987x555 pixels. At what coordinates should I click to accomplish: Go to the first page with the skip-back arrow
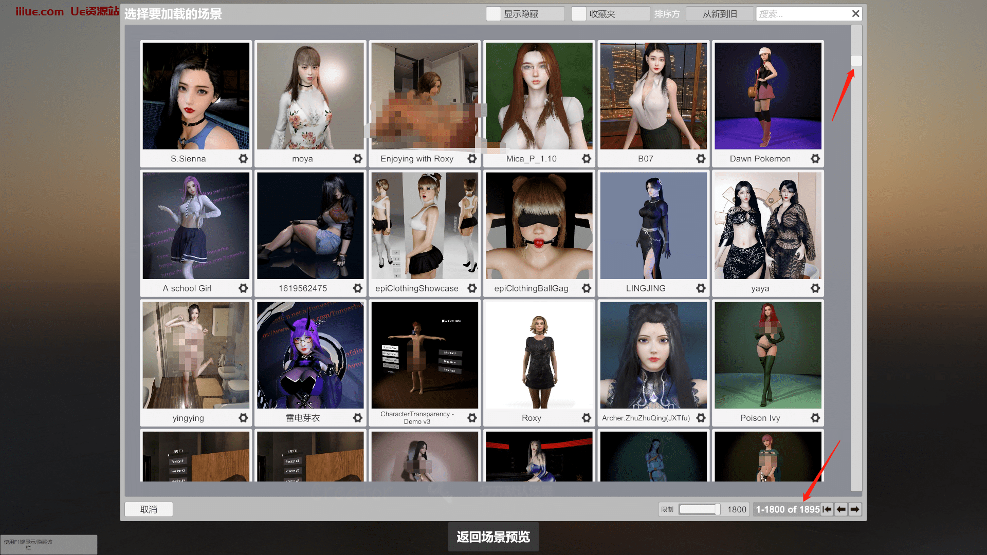(x=827, y=509)
